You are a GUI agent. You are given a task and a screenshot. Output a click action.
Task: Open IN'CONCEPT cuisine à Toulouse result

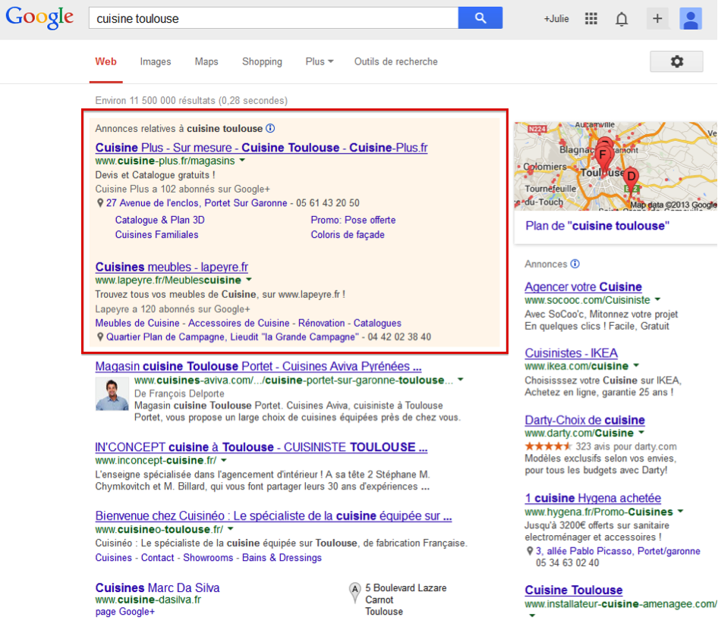tap(261, 446)
